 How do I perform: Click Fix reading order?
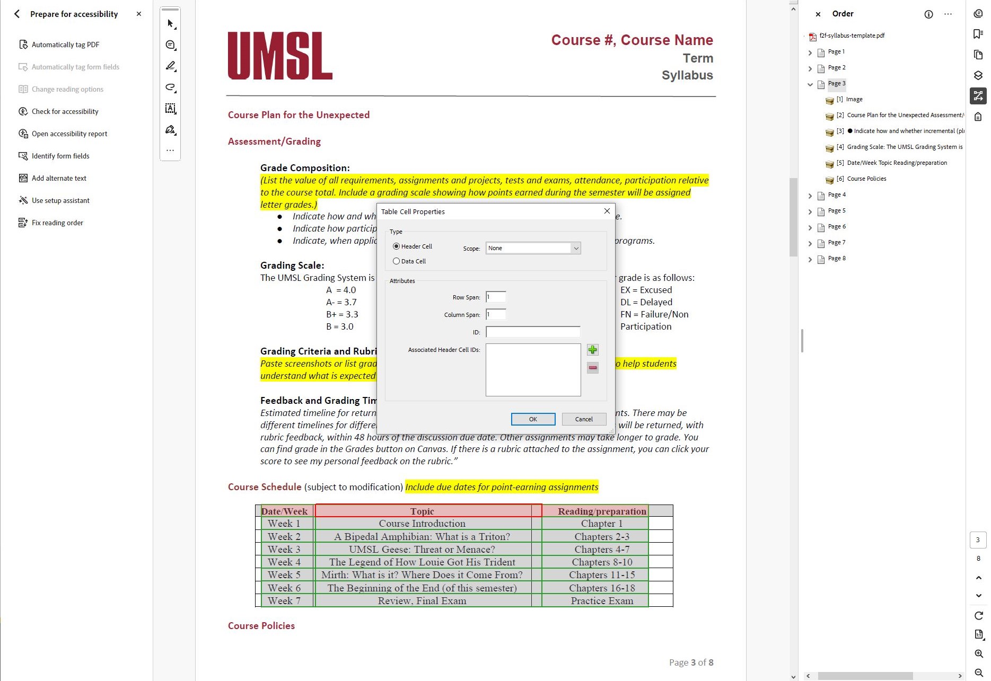(x=57, y=223)
